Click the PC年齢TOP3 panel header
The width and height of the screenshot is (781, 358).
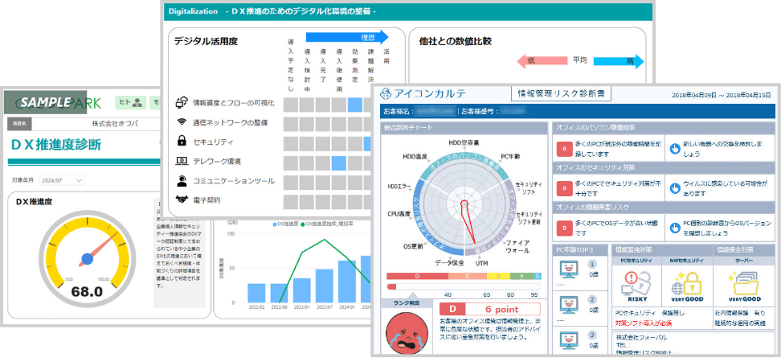tap(580, 249)
